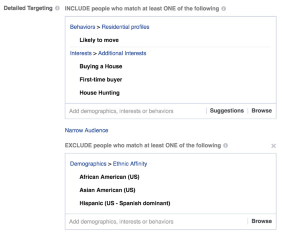The height and width of the screenshot is (235, 282).
Task: Click the Narrow Audience link
Action: tap(86, 130)
